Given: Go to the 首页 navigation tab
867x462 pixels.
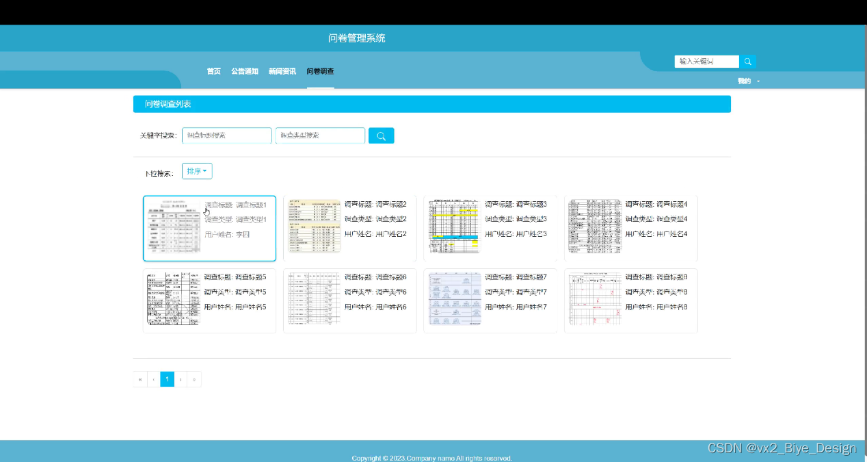Looking at the screenshot, I should [x=214, y=71].
